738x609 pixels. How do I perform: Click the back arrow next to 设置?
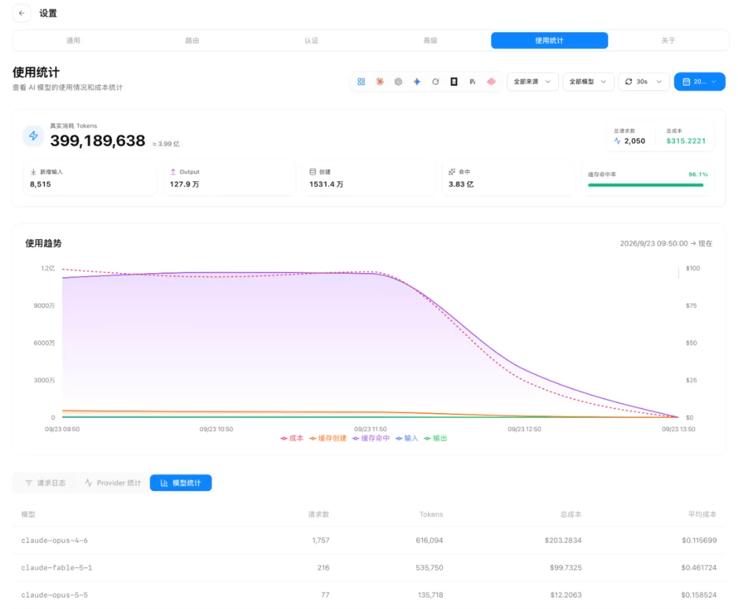[22, 13]
